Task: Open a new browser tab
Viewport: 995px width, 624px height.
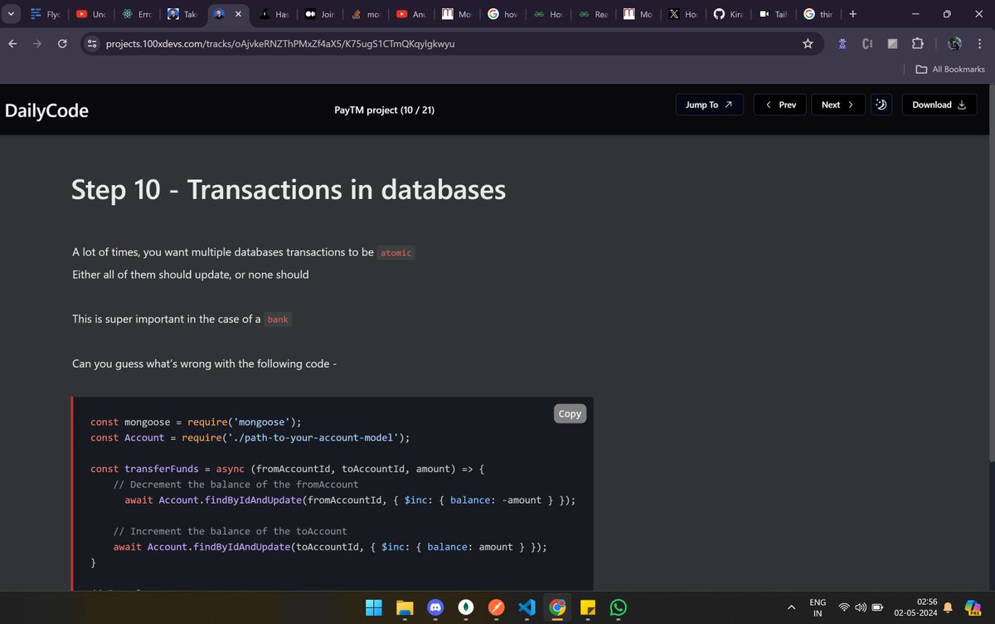Action: 853,14
